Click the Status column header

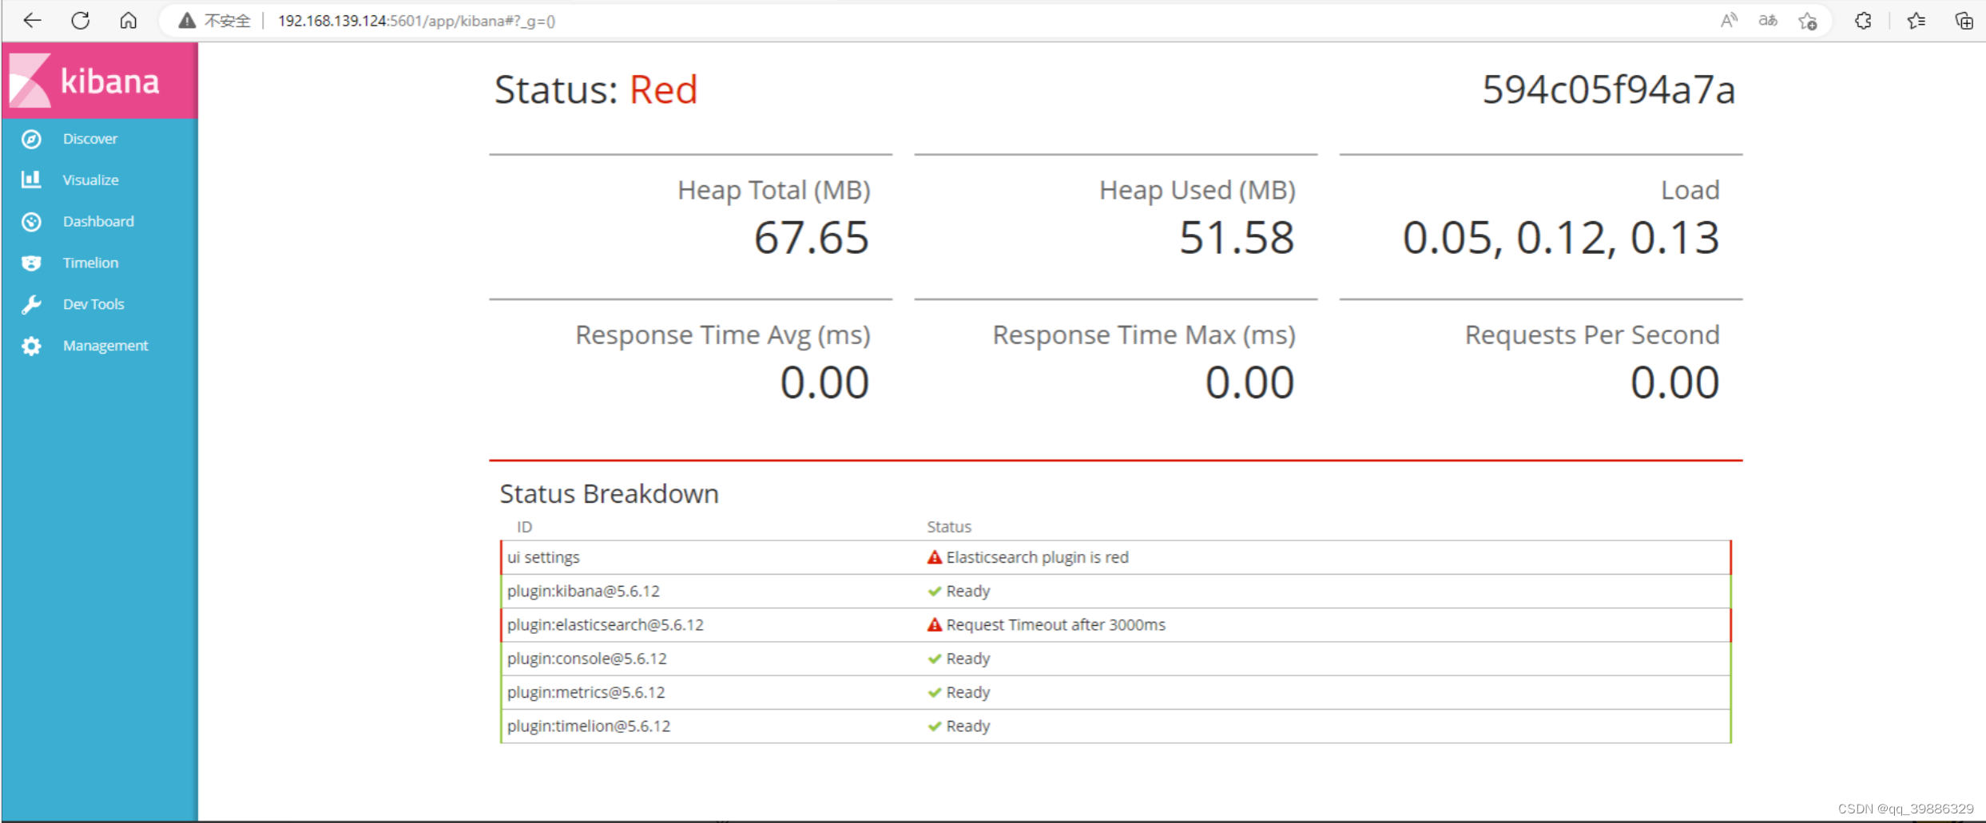coord(949,527)
